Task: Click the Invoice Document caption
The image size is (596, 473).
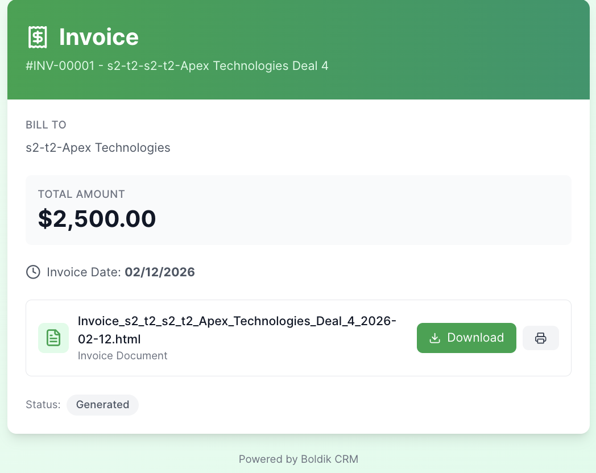Action: point(122,356)
